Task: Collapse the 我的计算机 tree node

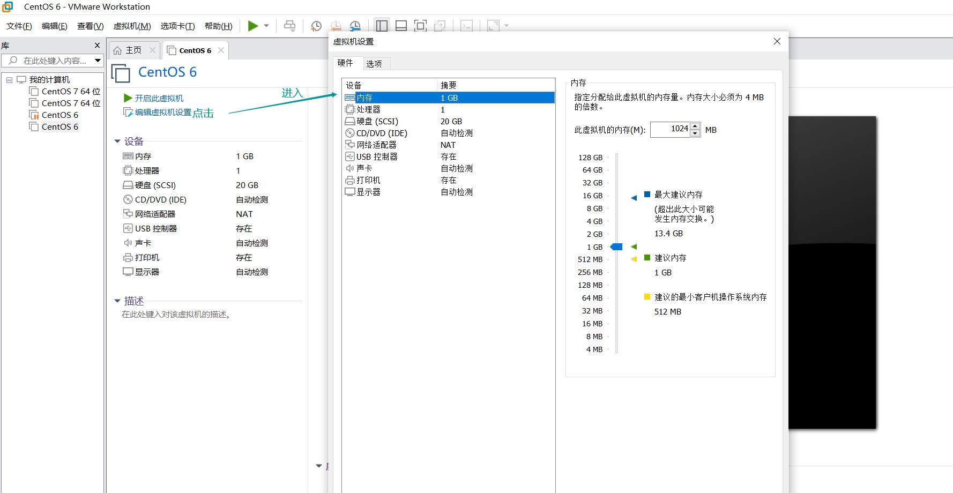Action: (x=9, y=80)
